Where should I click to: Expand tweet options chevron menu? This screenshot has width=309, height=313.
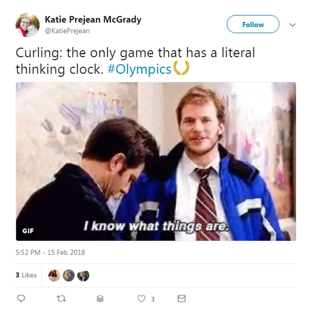292,25
